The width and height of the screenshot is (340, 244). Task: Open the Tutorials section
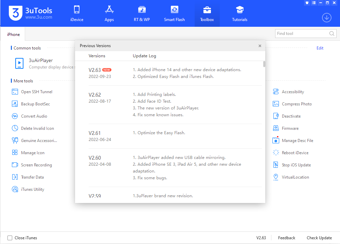pyautogui.click(x=239, y=14)
